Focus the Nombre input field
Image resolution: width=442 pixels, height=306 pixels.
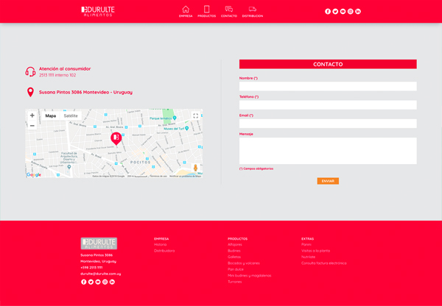pos(327,86)
